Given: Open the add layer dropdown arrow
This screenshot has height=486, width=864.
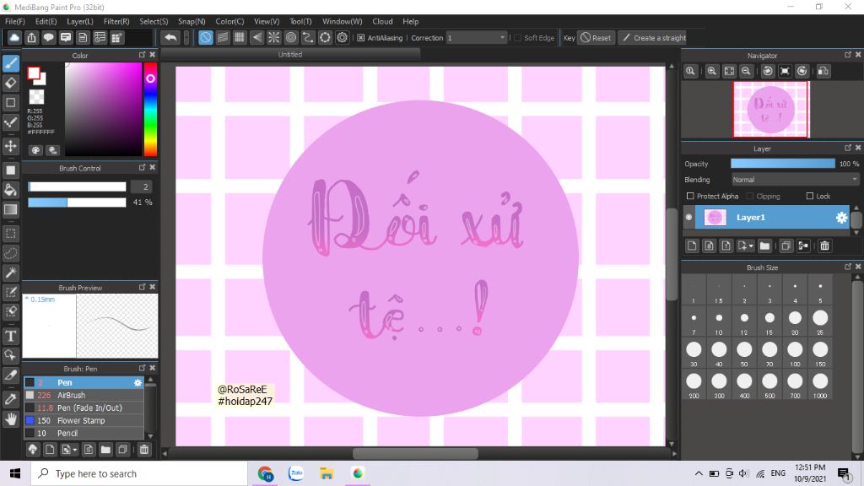Looking at the screenshot, I should [x=752, y=246].
